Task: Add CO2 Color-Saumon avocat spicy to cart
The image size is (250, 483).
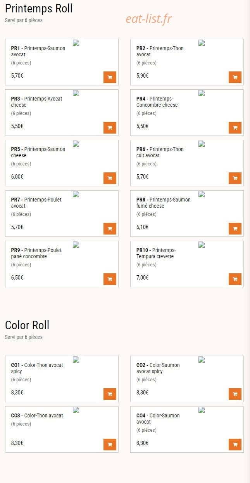Action: coord(235,394)
